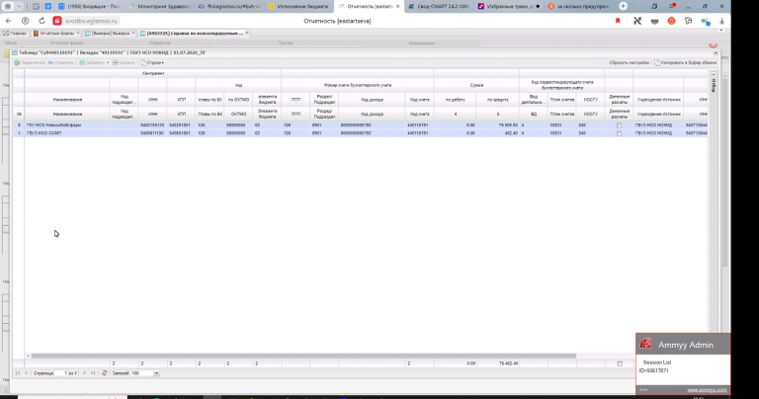This screenshot has width=759, height=399.
Task: Check Денежные расчеты box for ГКУ НСО Новосибоблфарм row
Action: pos(619,125)
